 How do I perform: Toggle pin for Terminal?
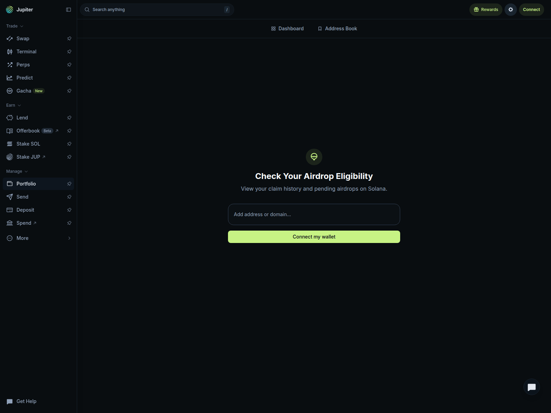[x=69, y=52]
